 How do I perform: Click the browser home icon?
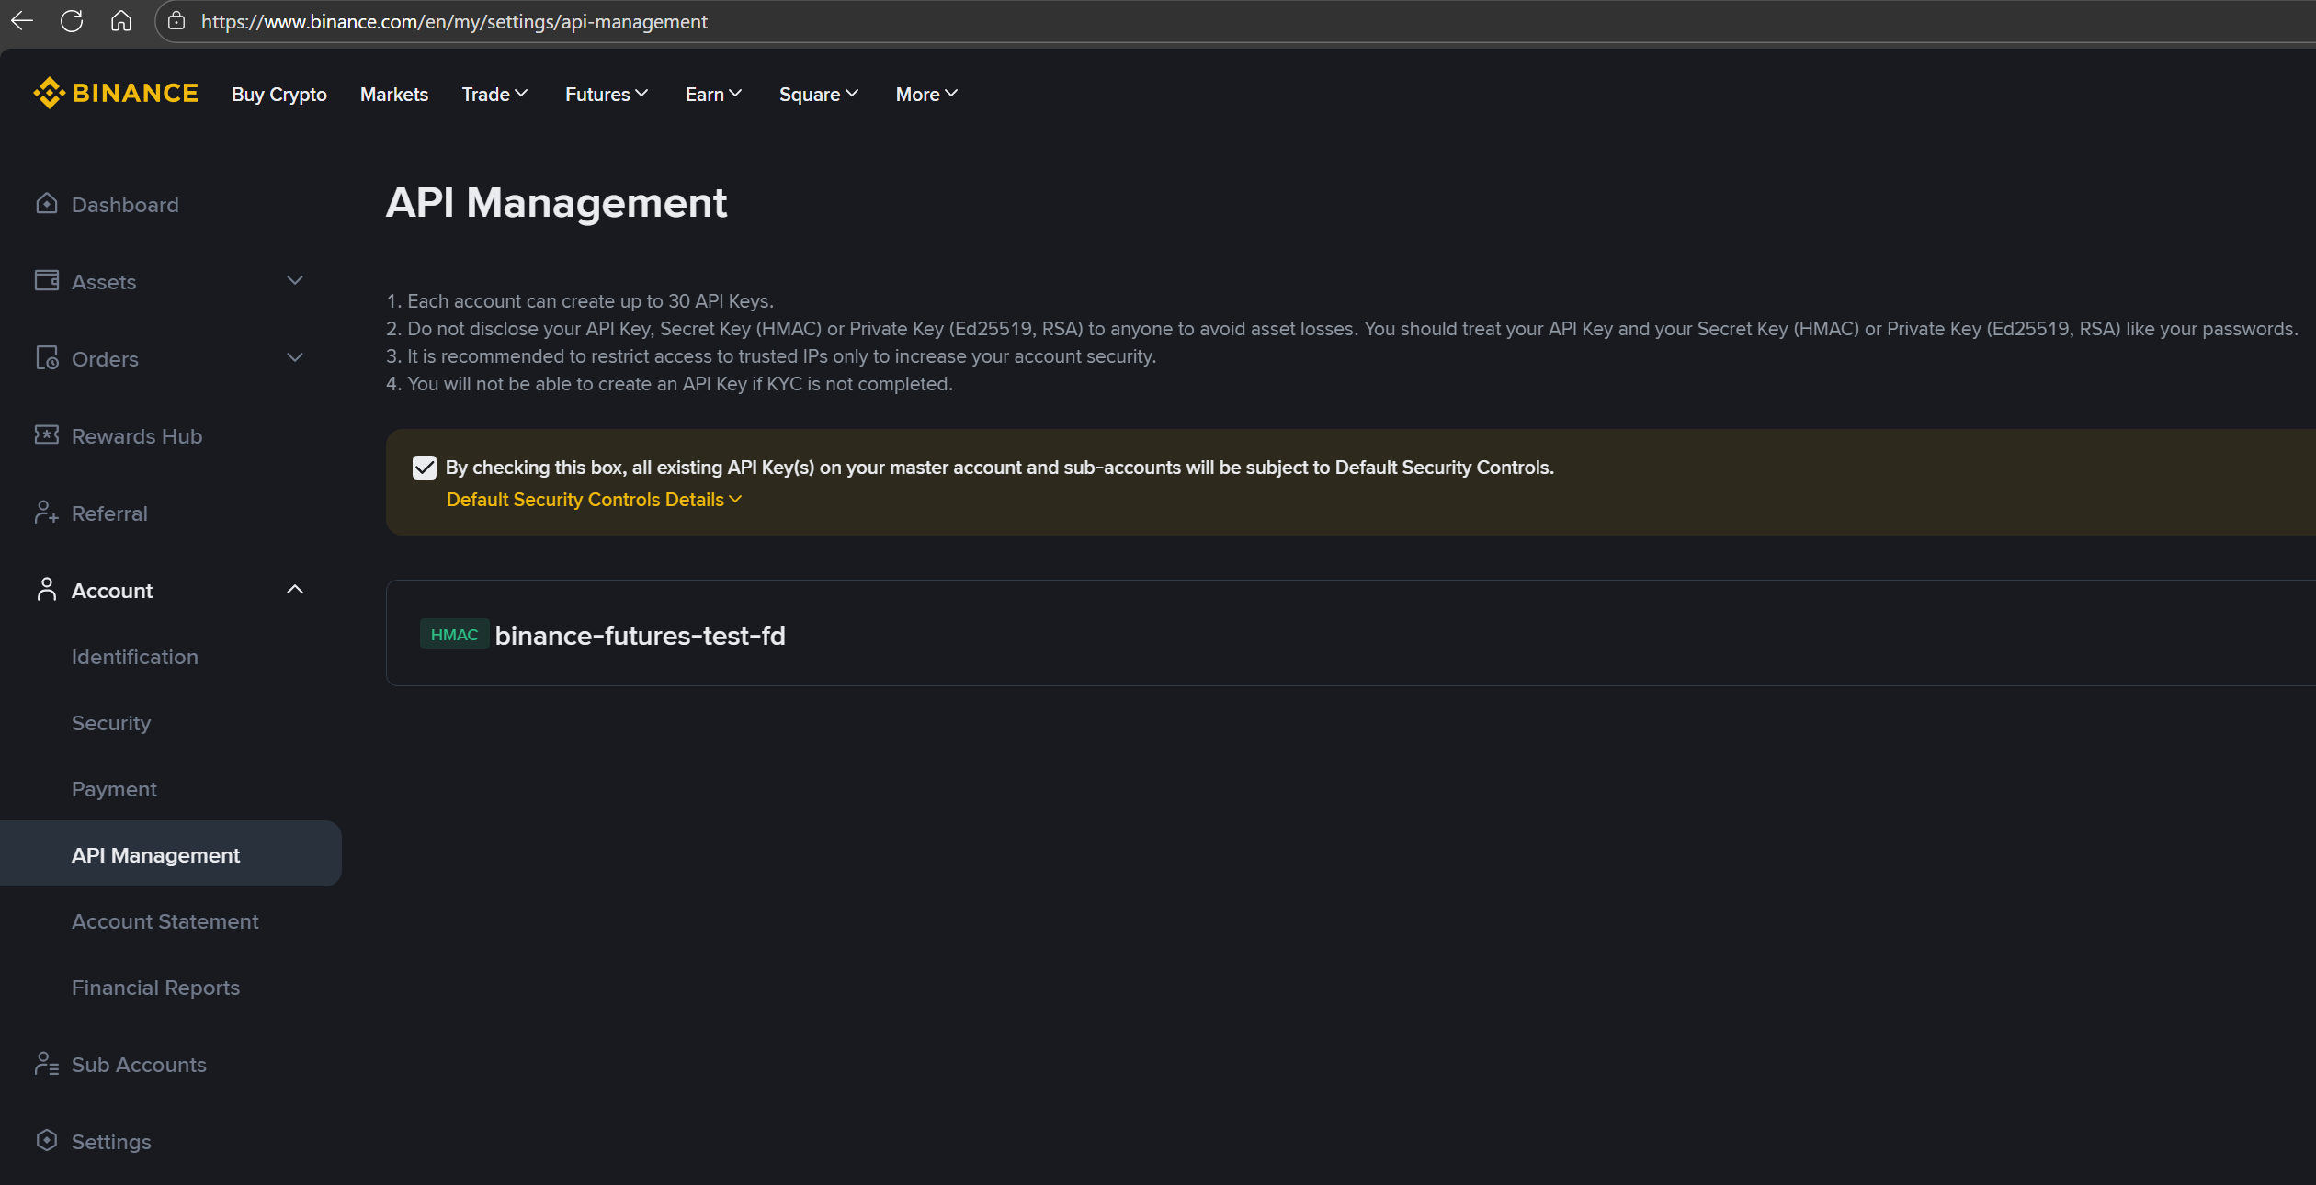pos(120,21)
